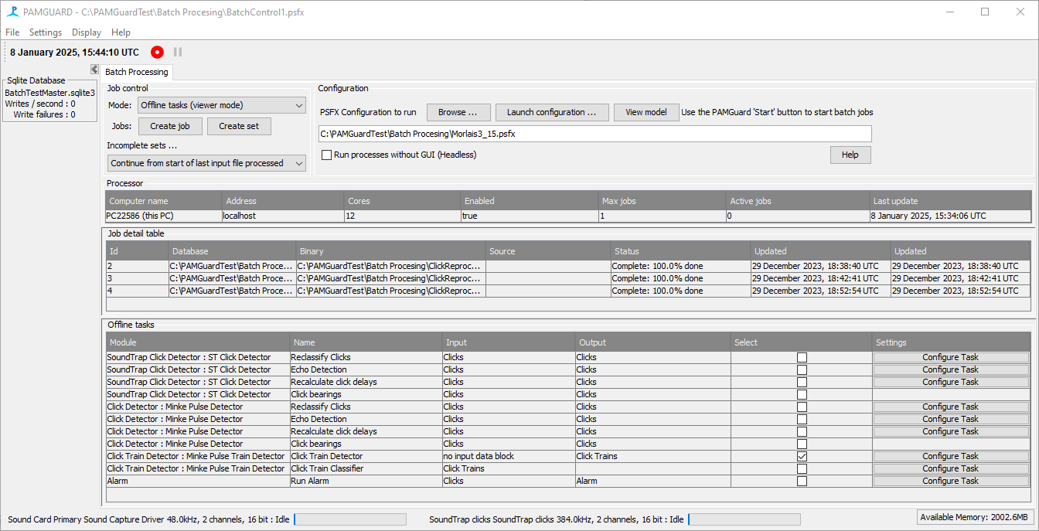Tick Minke Pulse Detector Recalculate click delays checkbox

pos(802,431)
